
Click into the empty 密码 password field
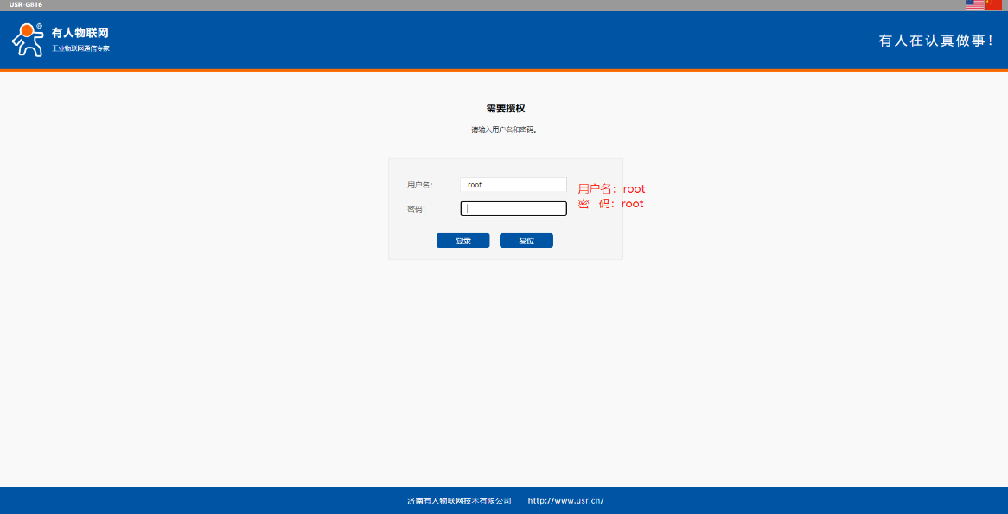513,208
